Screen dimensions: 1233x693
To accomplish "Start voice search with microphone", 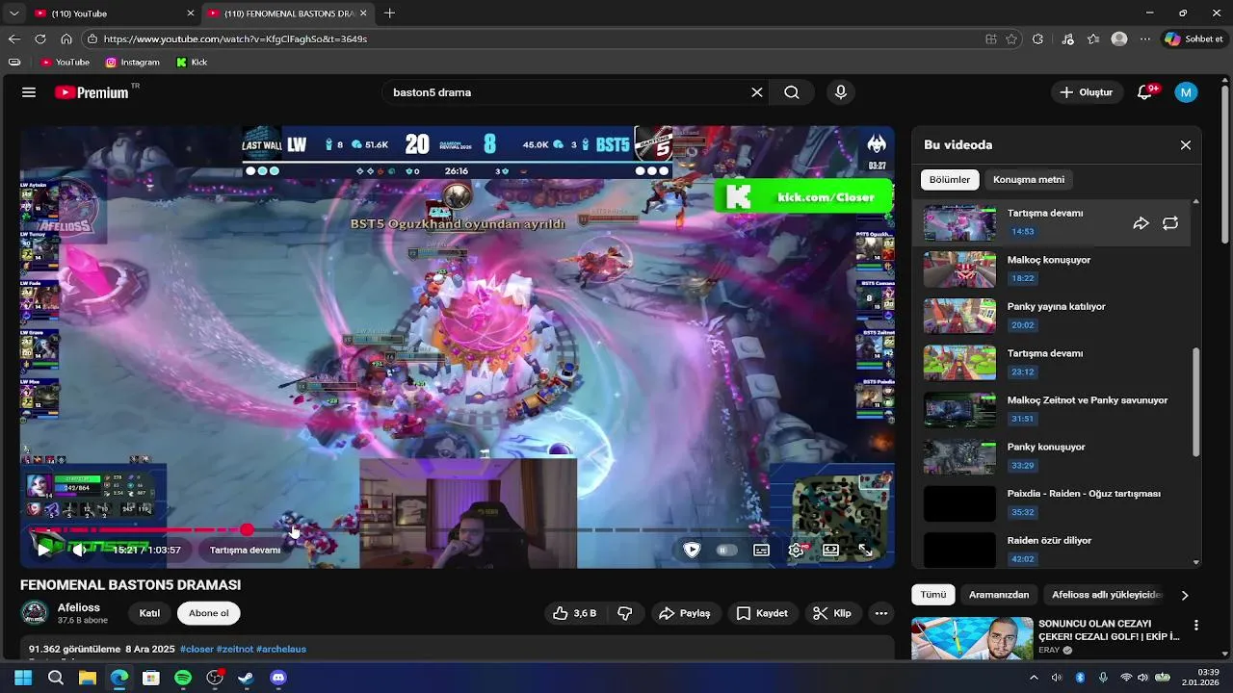I will click(841, 92).
